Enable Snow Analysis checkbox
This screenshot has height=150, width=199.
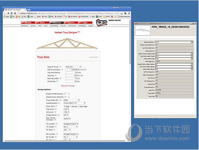coord(69,97)
